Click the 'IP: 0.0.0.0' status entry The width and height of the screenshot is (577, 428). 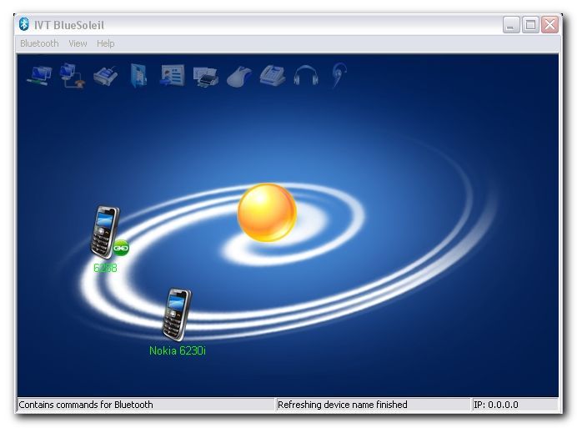coord(495,405)
